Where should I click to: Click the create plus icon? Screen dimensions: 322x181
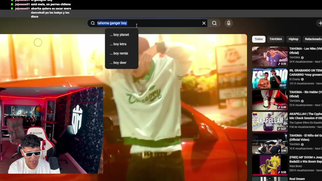tap(320, 23)
